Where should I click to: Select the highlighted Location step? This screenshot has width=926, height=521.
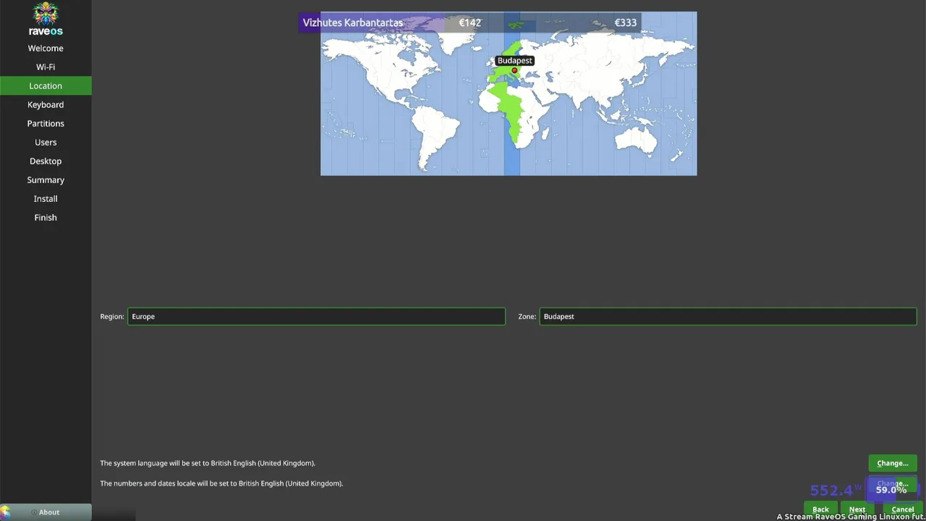point(46,86)
